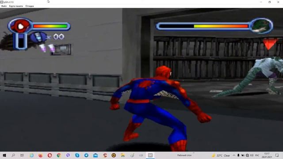The width and height of the screenshot is (283, 159).
Task: Expand hidden system tray icons chevron
Action: [234, 155]
